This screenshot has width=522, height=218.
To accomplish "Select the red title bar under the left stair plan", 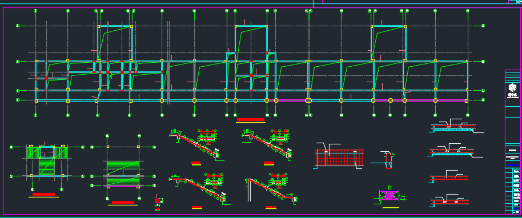I will point(43,194).
